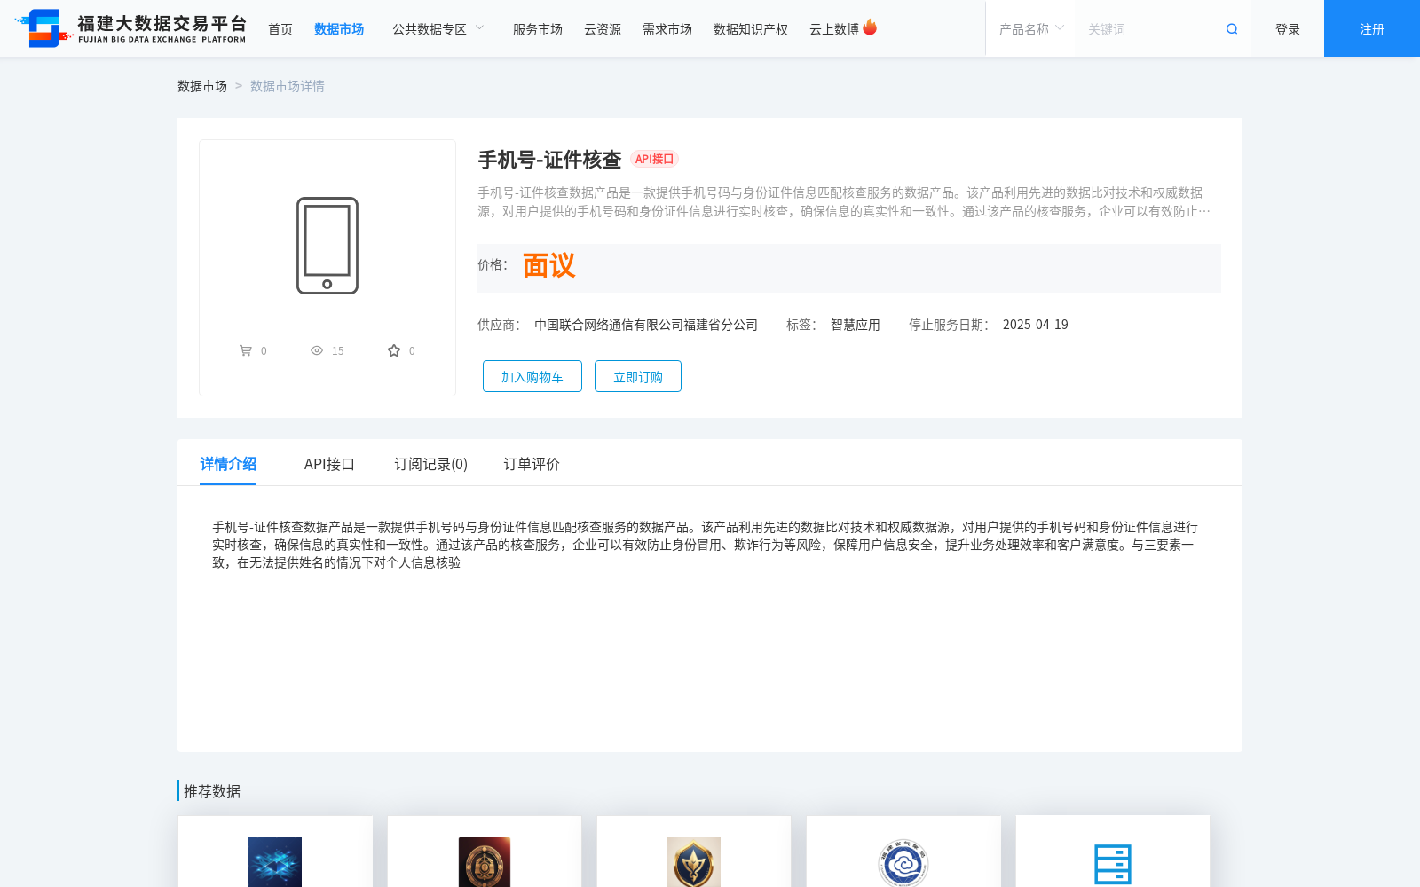The image size is (1420, 887).
Task: Click the 加入购物车 button
Action: click(x=532, y=376)
